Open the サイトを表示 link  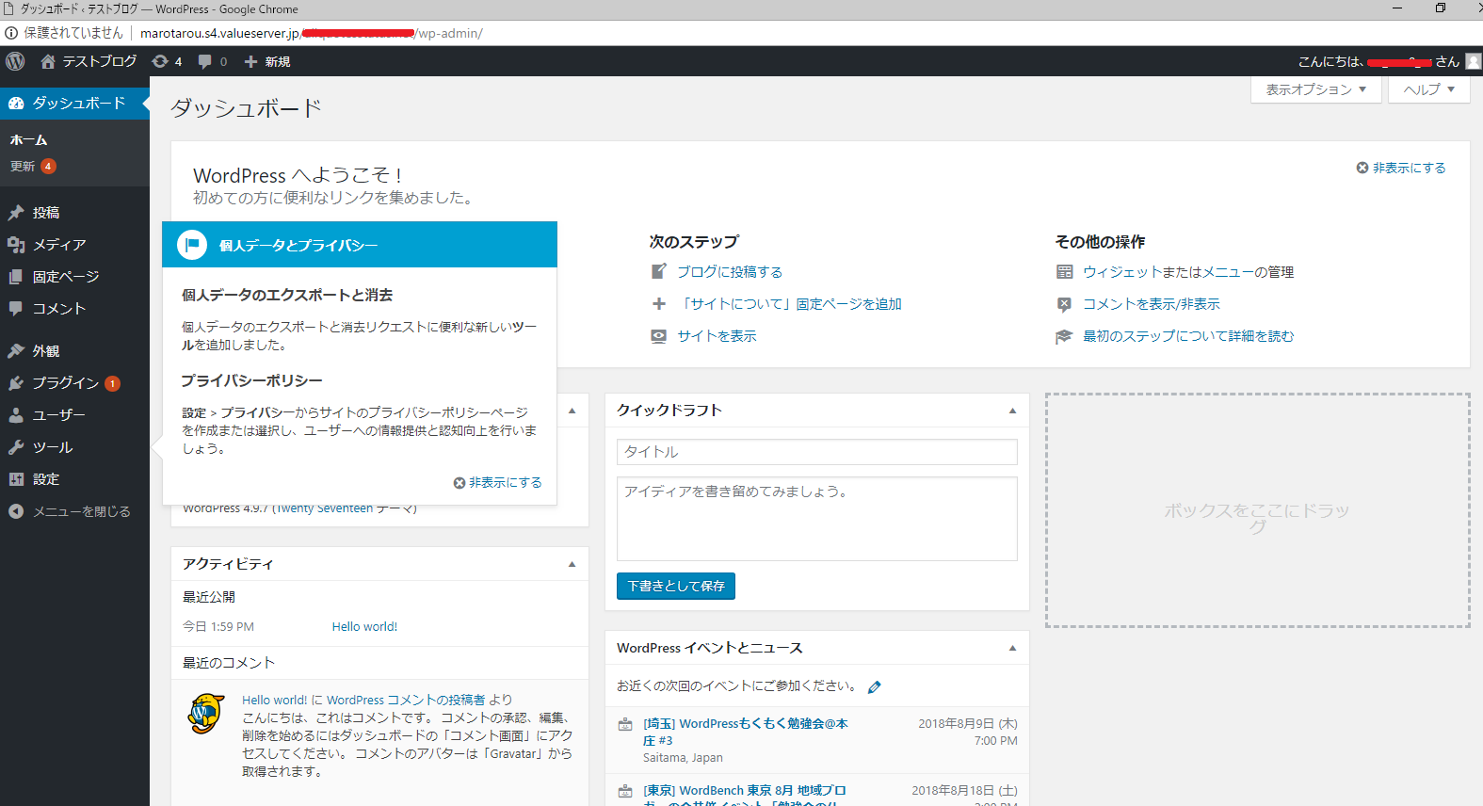(717, 336)
